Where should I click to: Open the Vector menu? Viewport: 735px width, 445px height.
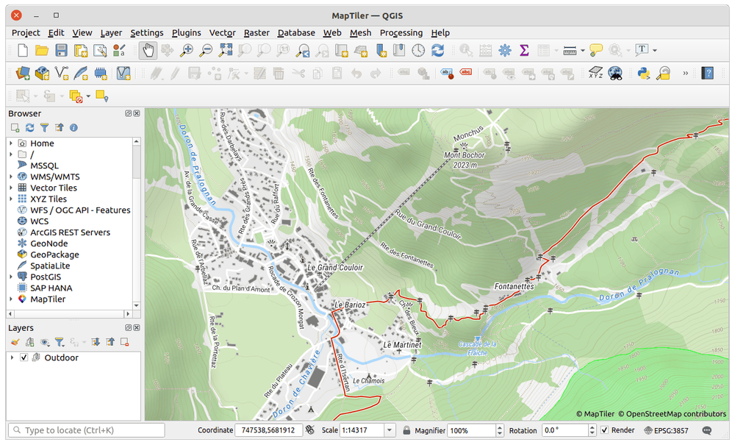[223, 32]
